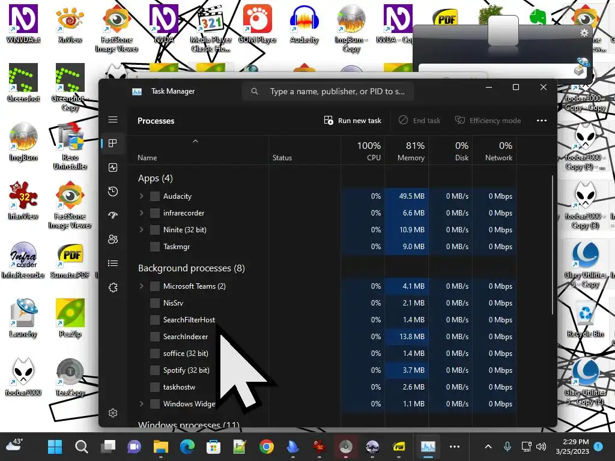Screen dimensions: 615x461
Task: Select the SearchFilterHost process
Action: pos(323,320)
